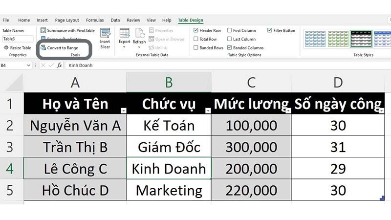Switch to the Home tab
The height and width of the screenshot is (220, 391).
pos(24,20)
